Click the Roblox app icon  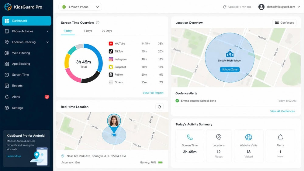111,74
